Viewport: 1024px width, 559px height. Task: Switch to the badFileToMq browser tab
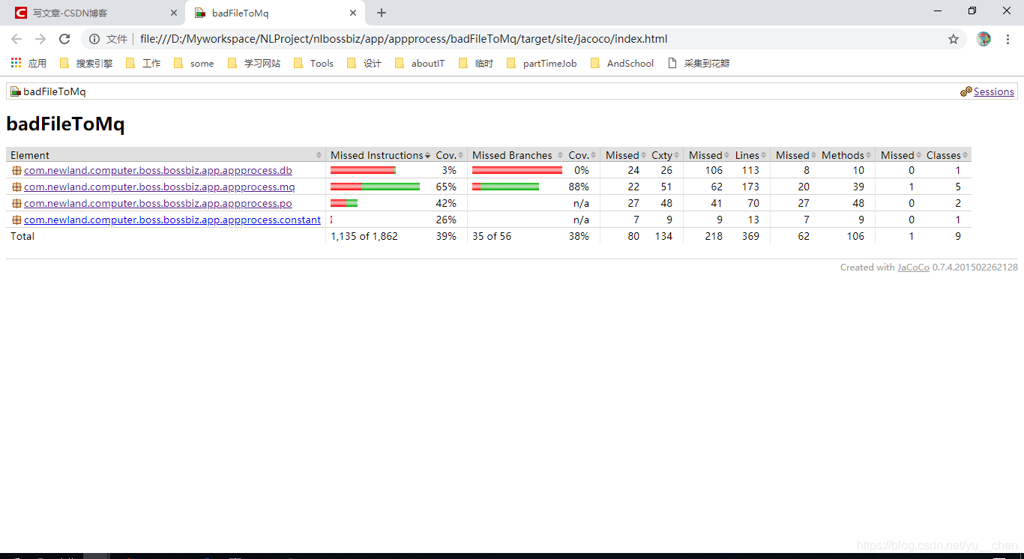[274, 13]
